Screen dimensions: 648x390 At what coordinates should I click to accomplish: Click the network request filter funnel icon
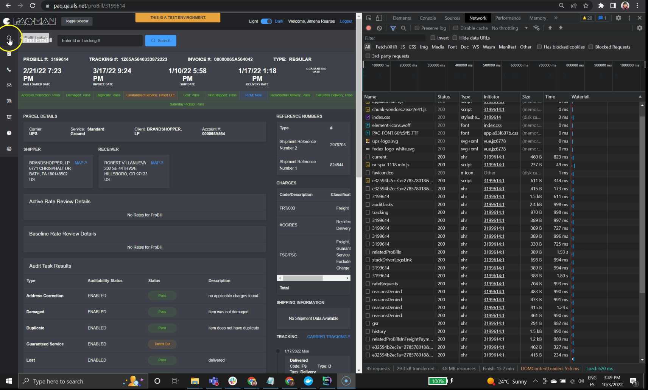tap(393, 28)
